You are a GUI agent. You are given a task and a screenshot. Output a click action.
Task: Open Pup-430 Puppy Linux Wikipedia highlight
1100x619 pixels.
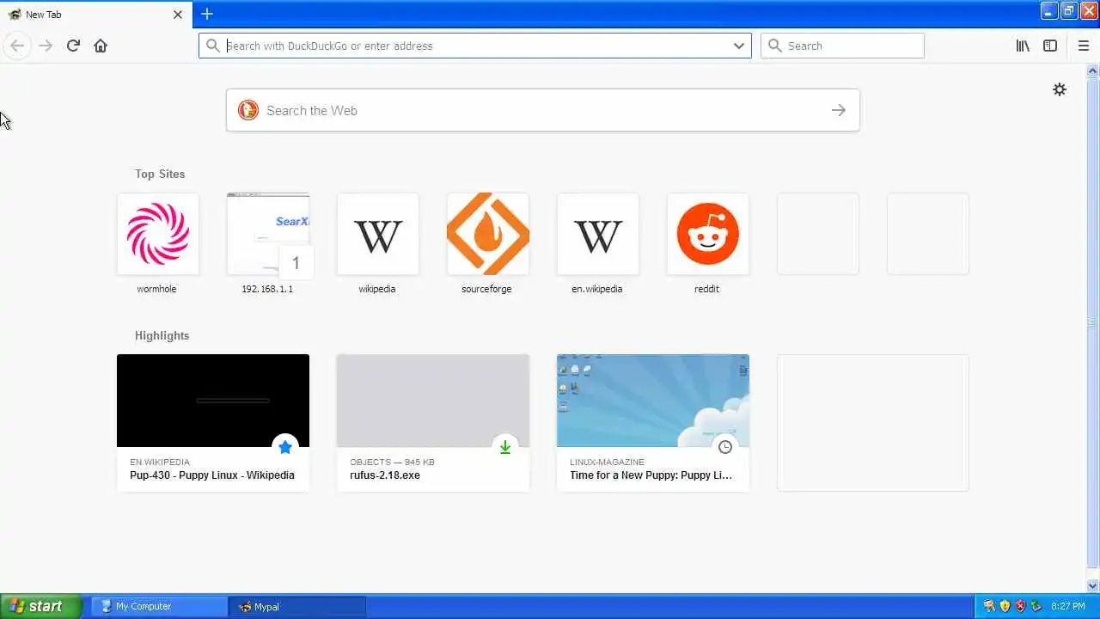click(213, 422)
